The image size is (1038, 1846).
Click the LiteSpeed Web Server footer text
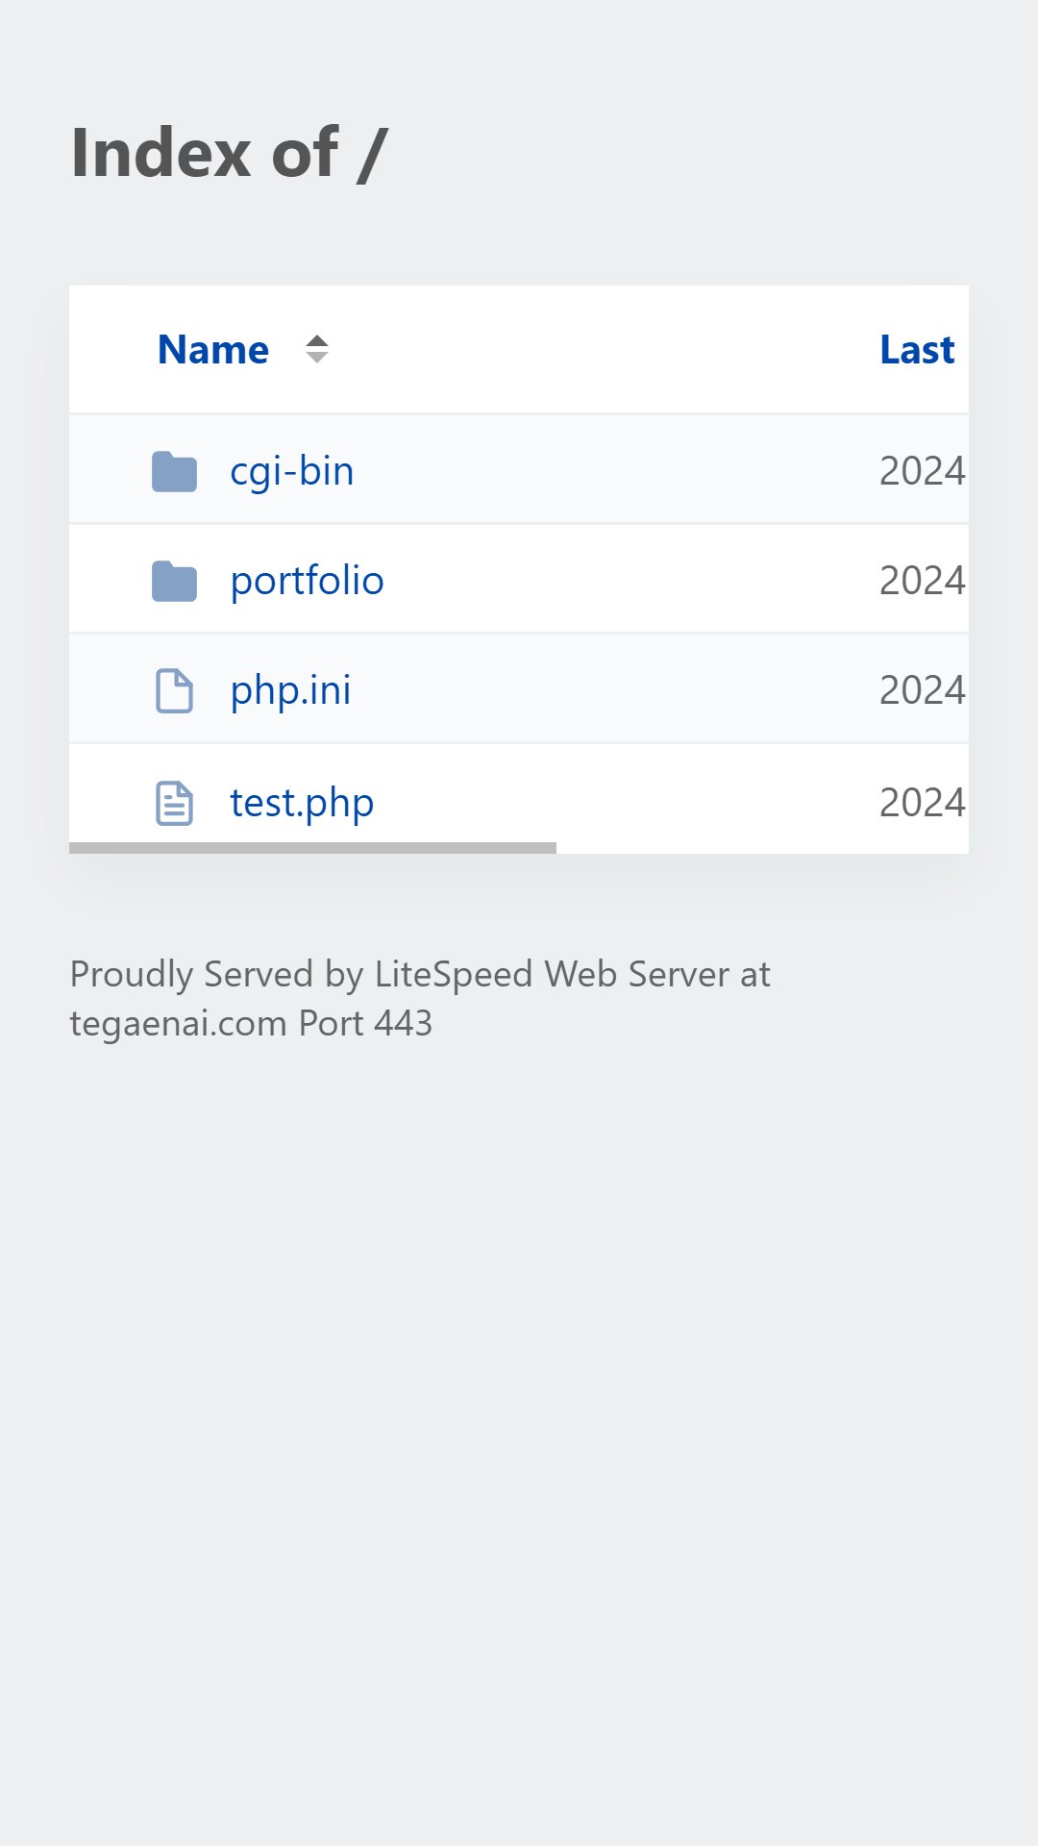(553, 974)
